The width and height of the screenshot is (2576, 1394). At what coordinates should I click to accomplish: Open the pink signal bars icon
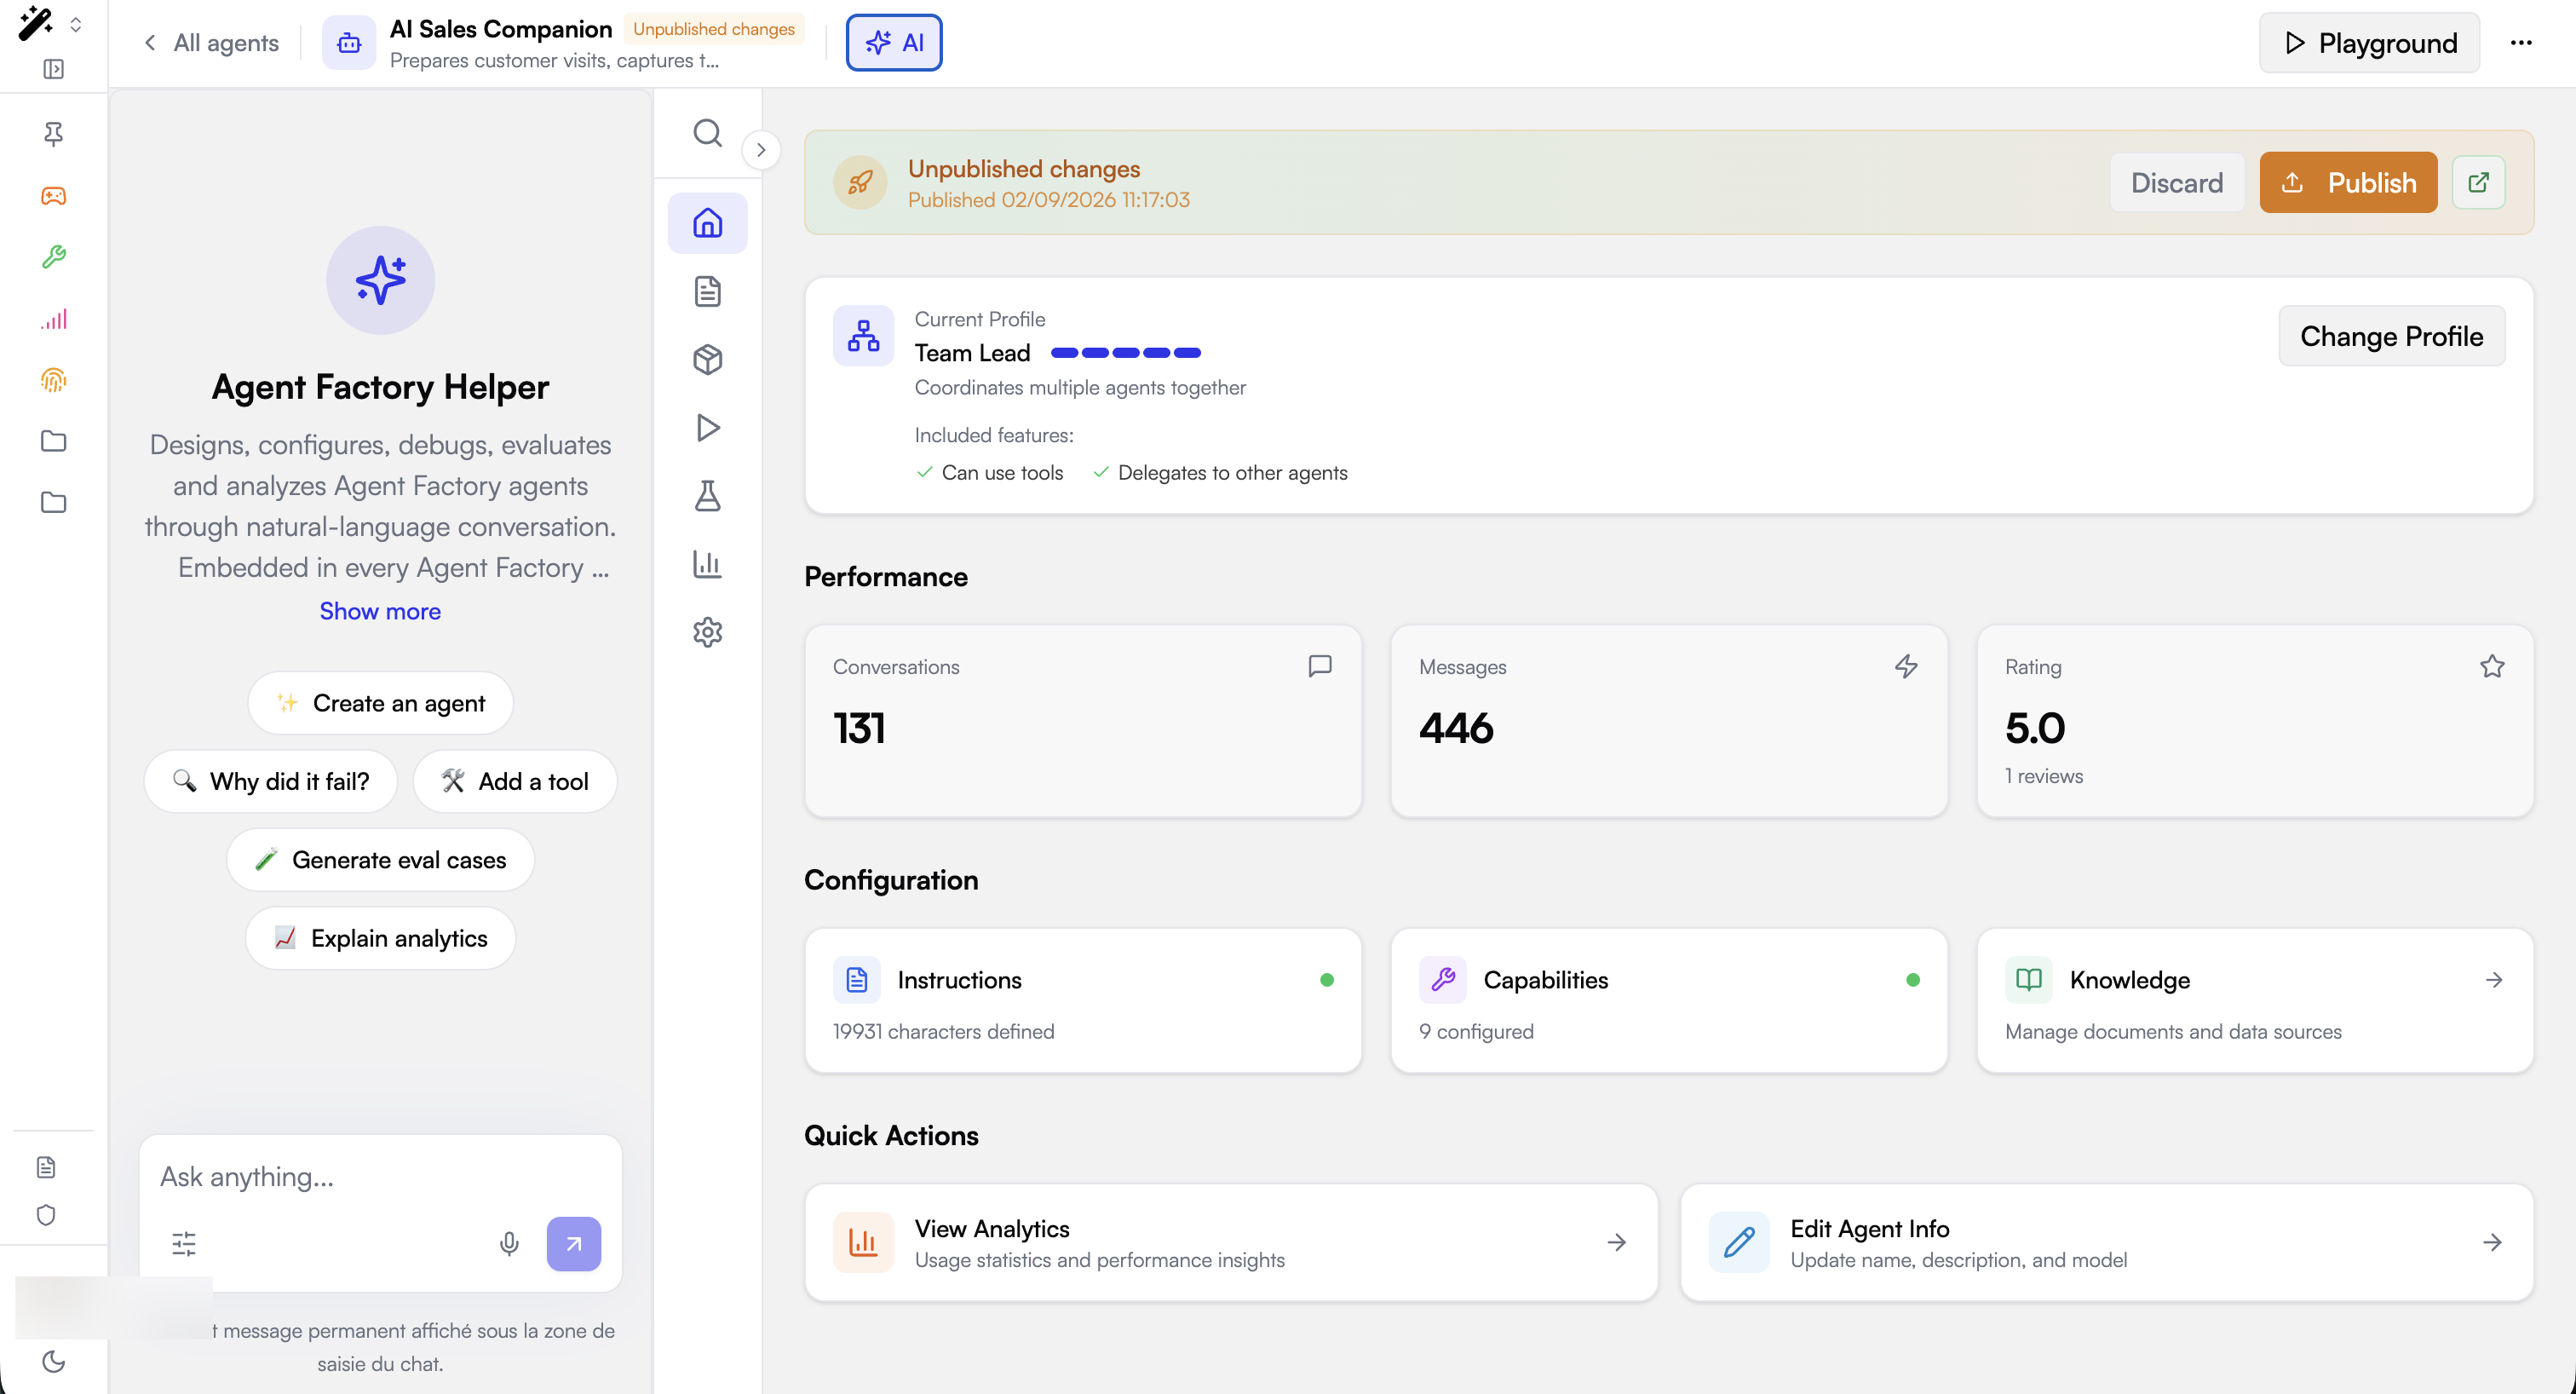[53, 319]
